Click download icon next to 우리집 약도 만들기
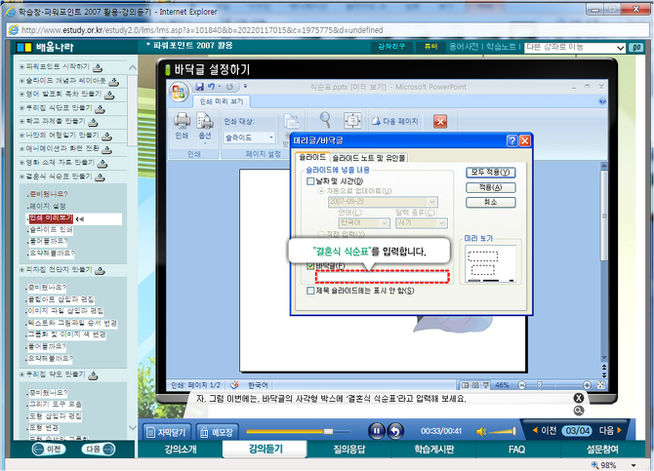Image resolution: width=654 pixels, height=471 pixels. 93,375
